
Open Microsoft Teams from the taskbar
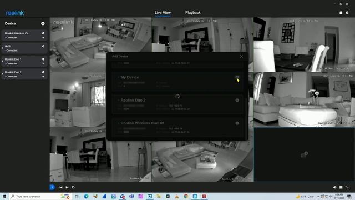click(x=131, y=196)
